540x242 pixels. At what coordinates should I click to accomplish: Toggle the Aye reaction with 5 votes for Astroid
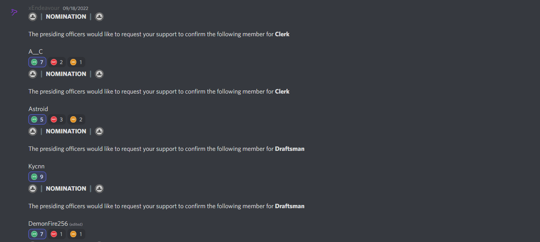(x=37, y=119)
